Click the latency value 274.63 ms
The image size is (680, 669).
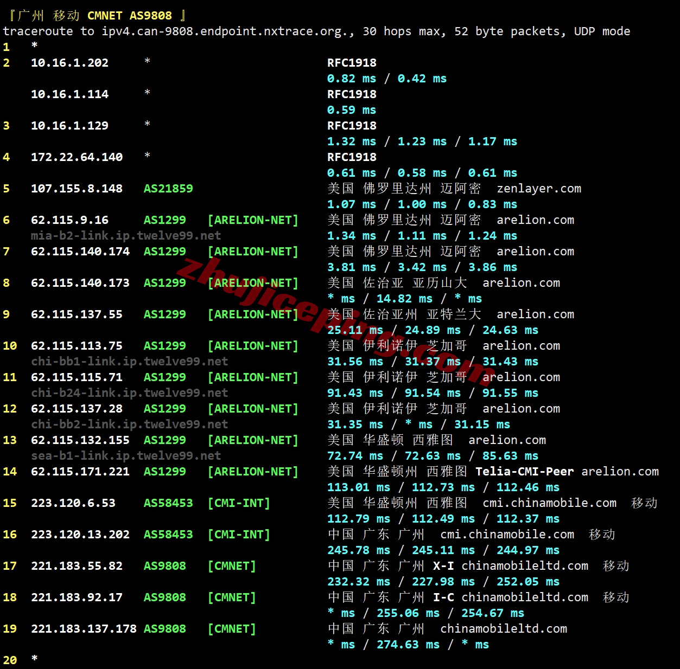(x=408, y=645)
